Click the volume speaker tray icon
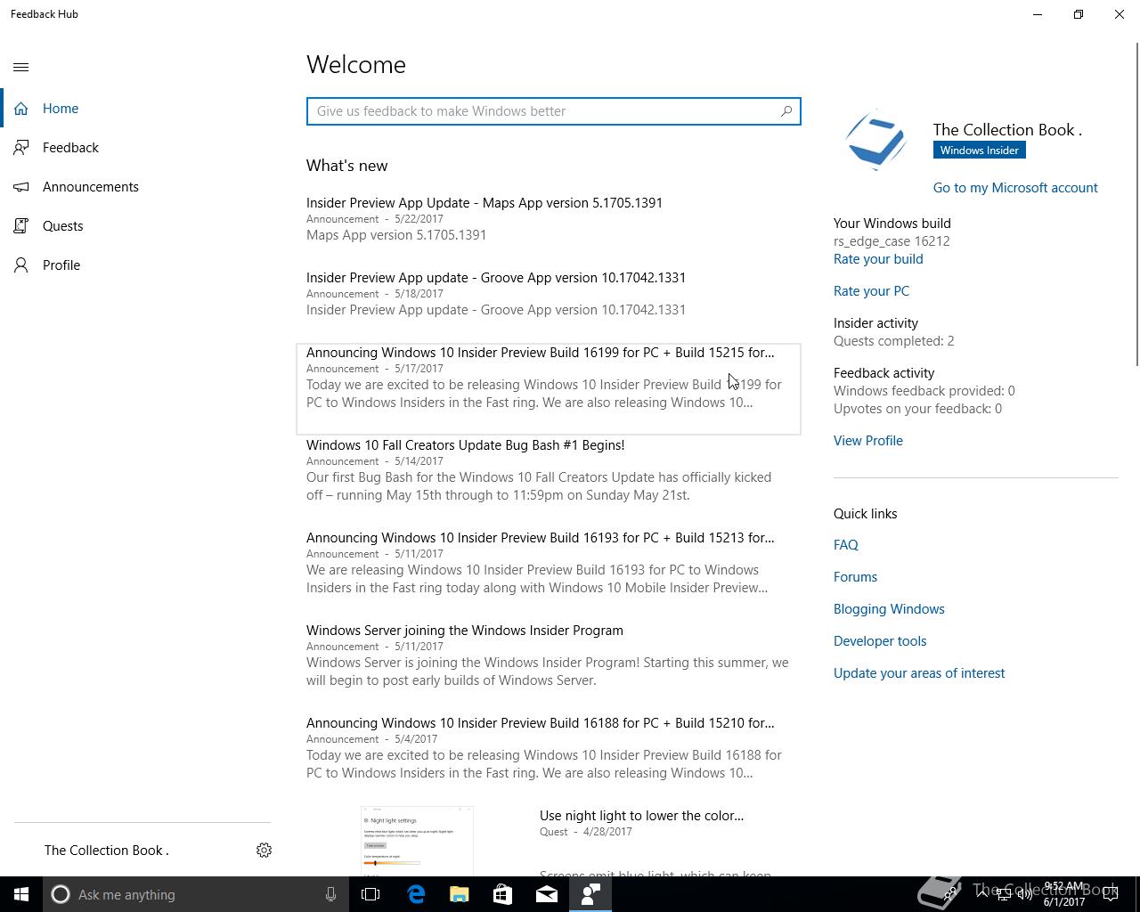Image resolution: width=1140 pixels, height=912 pixels. [x=1024, y=894]
